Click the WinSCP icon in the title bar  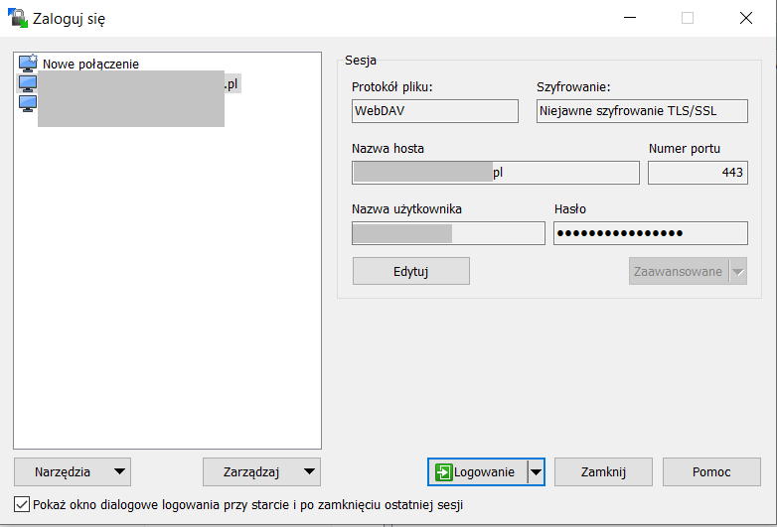click(x=17, y=18)
